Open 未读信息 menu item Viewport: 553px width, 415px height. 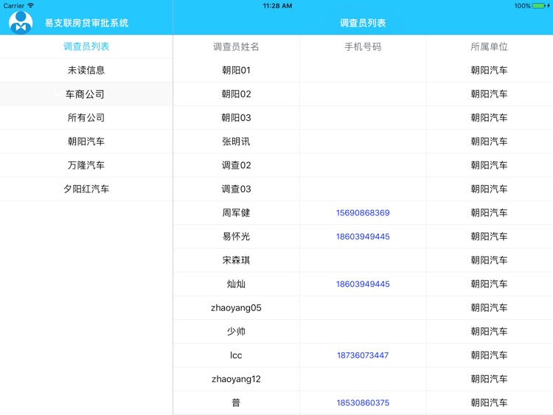pyautogui.click(x=86, y=70)
